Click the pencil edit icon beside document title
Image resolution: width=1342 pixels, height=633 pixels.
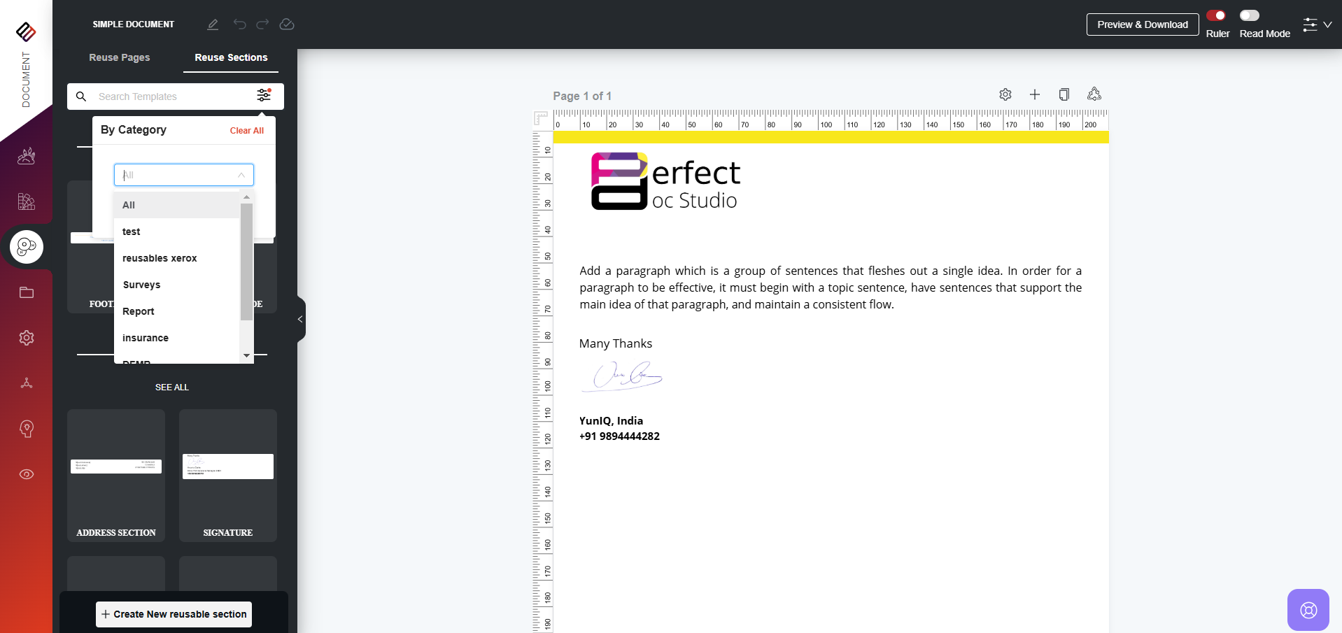pyautogui.click(x=213, y=24)
